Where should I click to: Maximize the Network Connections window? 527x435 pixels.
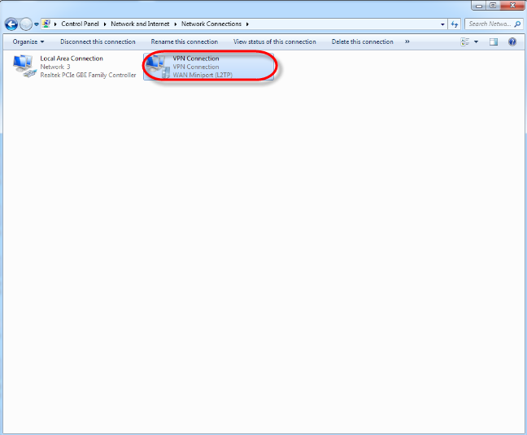493,6
